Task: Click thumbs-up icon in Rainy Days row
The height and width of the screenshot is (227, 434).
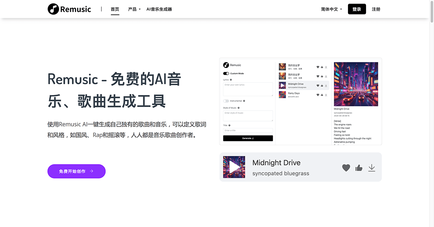Action: coord(322,95)
